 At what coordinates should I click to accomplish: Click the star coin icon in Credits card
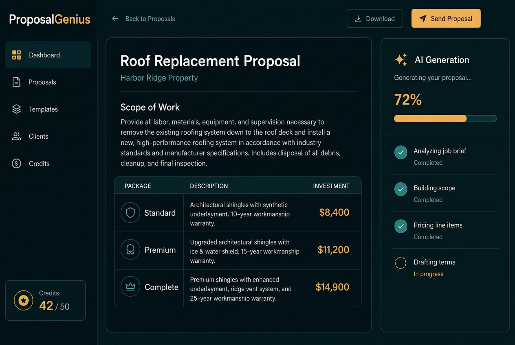pos(24,301)
